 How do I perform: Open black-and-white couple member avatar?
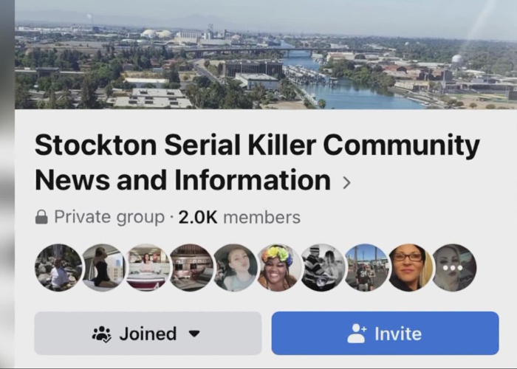pos(323,267)
